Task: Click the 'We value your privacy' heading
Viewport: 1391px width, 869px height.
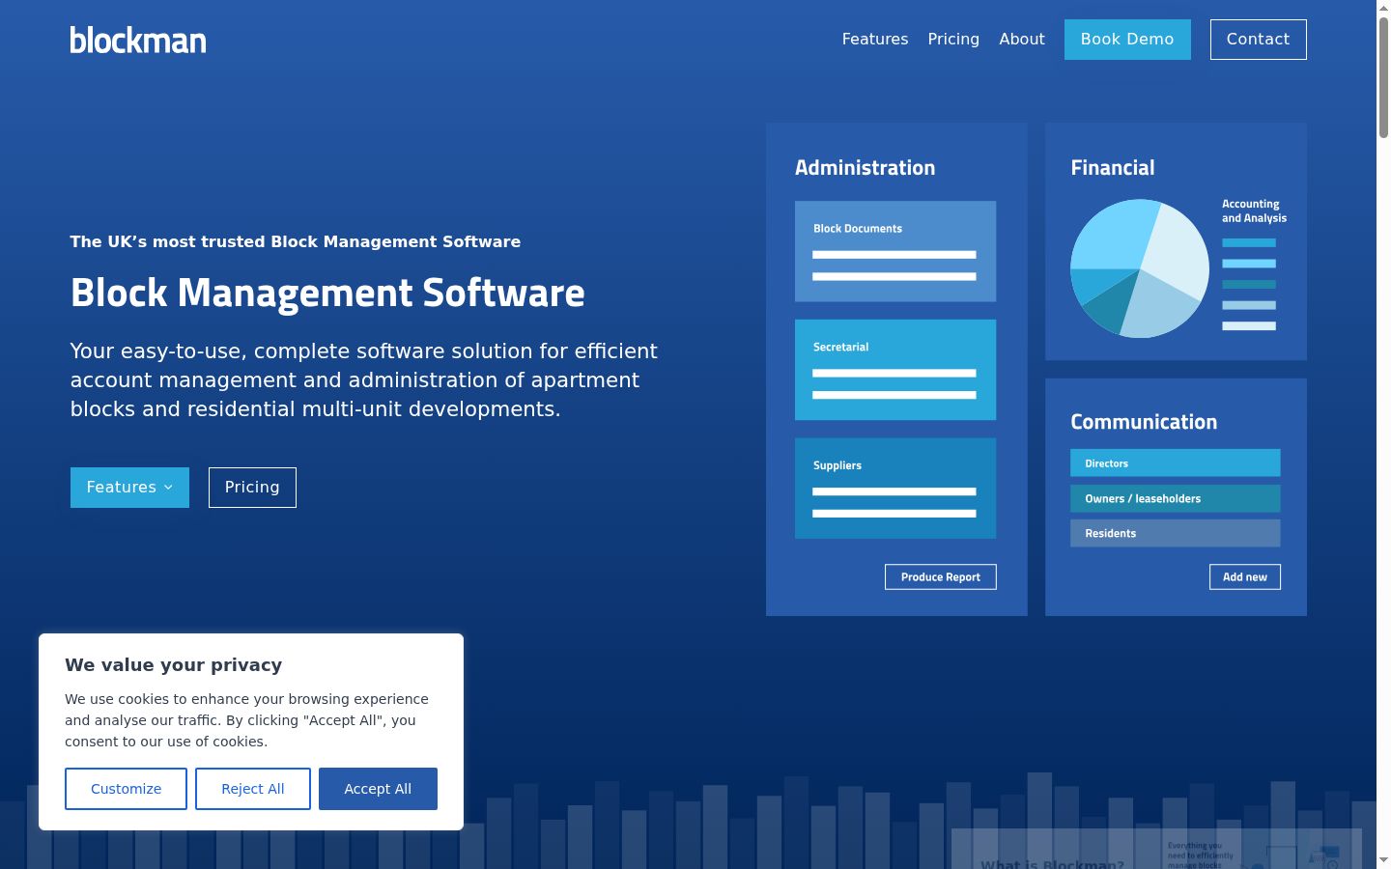Action: click(x=174, y=664)
